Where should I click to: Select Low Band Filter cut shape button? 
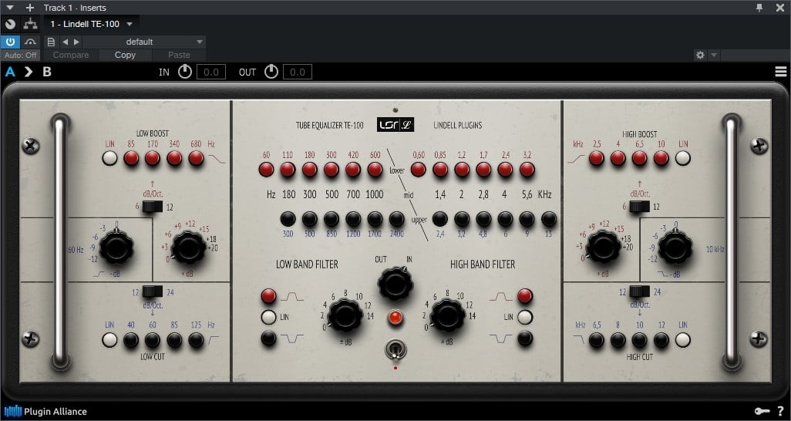tap(268, 338)
